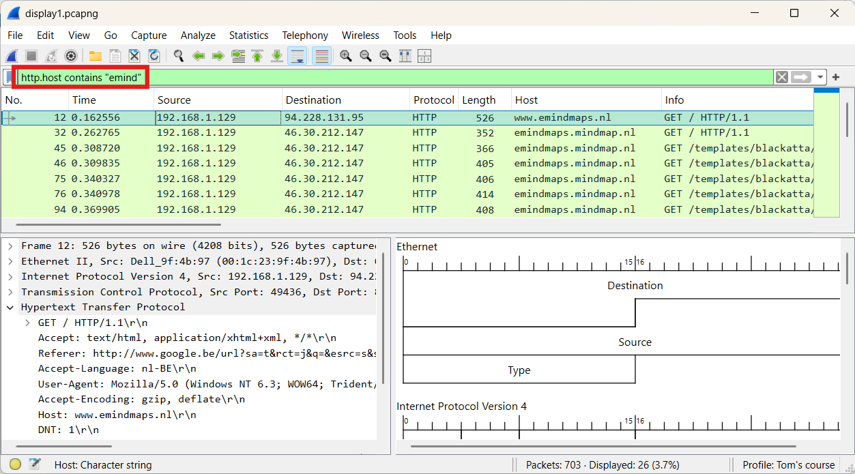Open the display filter bookmark menu
The height and width of the screenshot is (474, 855).
[10, 77]
